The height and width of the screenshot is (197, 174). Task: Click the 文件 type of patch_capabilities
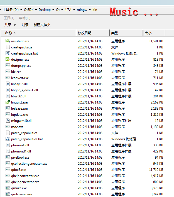pyautogui.click(x=115, y=133)
